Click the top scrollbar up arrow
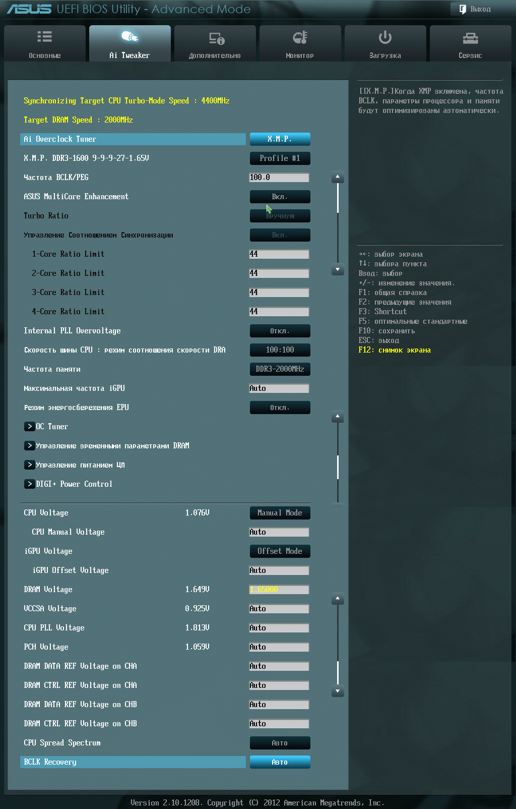The image size is (516, 809). (x=338, y=177)
